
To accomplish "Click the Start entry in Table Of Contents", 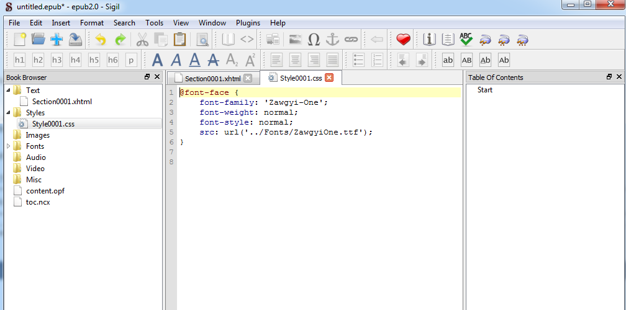I will click(485, 90).
